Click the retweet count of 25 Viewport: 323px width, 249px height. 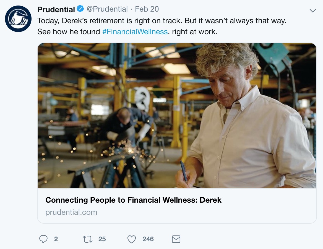tap(102, 239)
